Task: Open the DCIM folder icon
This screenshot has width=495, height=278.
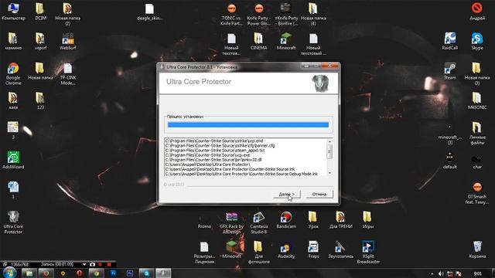Action: pos(40,12)
